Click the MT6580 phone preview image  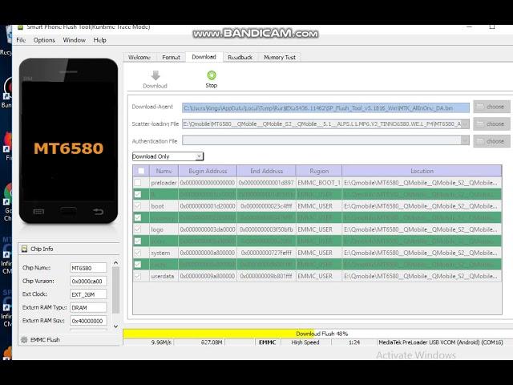coord(68,141)
